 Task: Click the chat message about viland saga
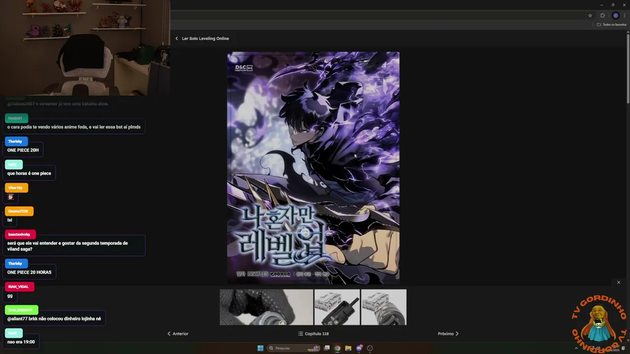(x=74, y=246)
